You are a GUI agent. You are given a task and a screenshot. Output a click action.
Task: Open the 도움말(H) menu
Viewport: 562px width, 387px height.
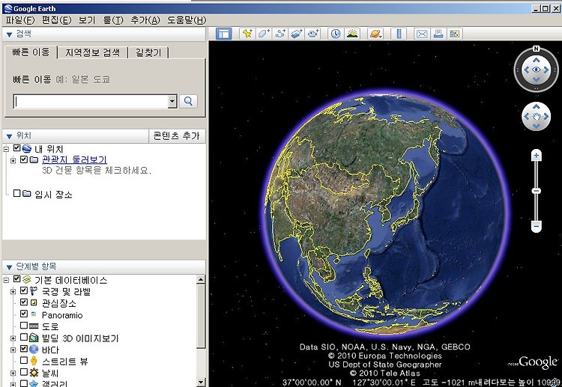point(187,20)
